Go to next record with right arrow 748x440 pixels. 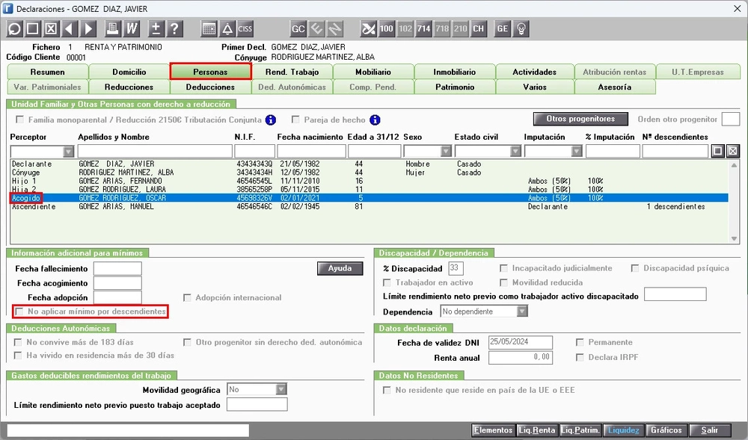tap(88, 29)
